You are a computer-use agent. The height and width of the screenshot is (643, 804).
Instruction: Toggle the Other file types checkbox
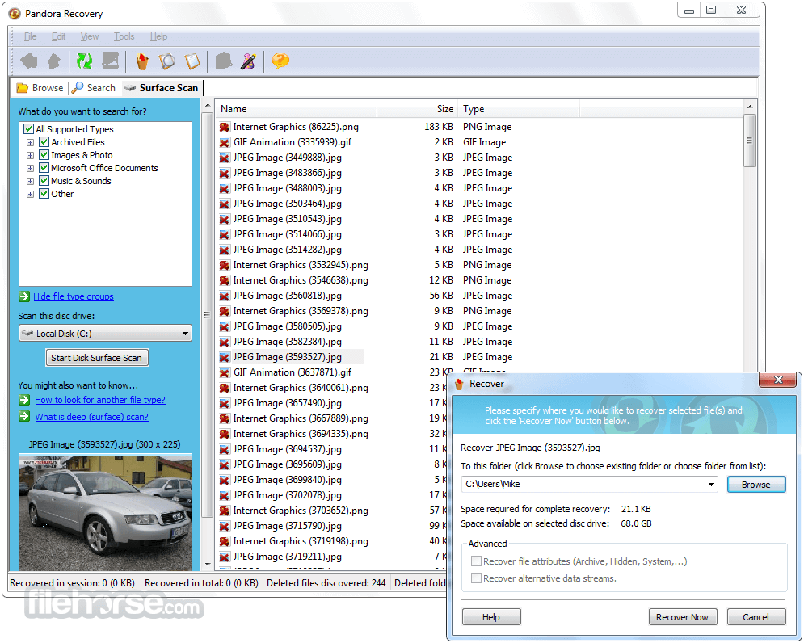44,194
